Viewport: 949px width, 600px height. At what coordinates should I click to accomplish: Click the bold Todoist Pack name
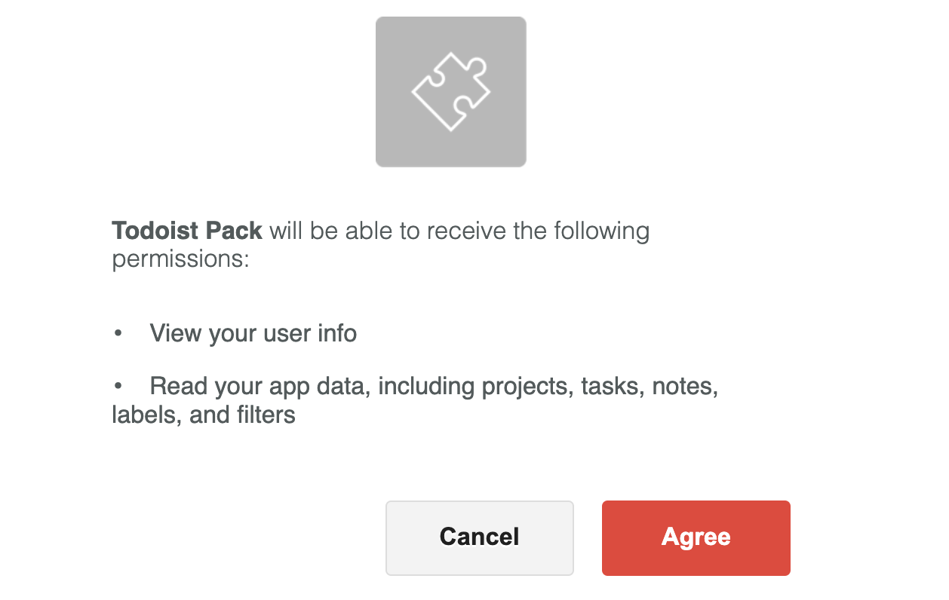(x=186, y=231)
